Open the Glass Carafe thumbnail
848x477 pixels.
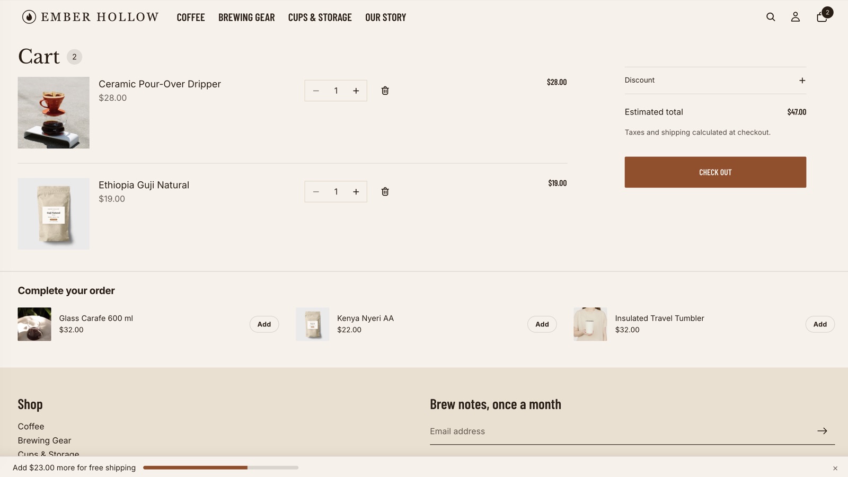pos(34,324)
